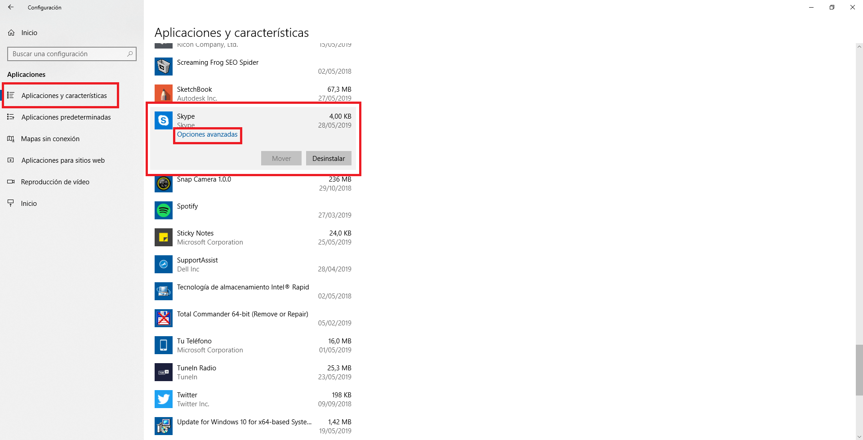This screenshot has height=440, width=863.
Task: Click the TuneIn Radio app icon
Action: tap(164, 372)
